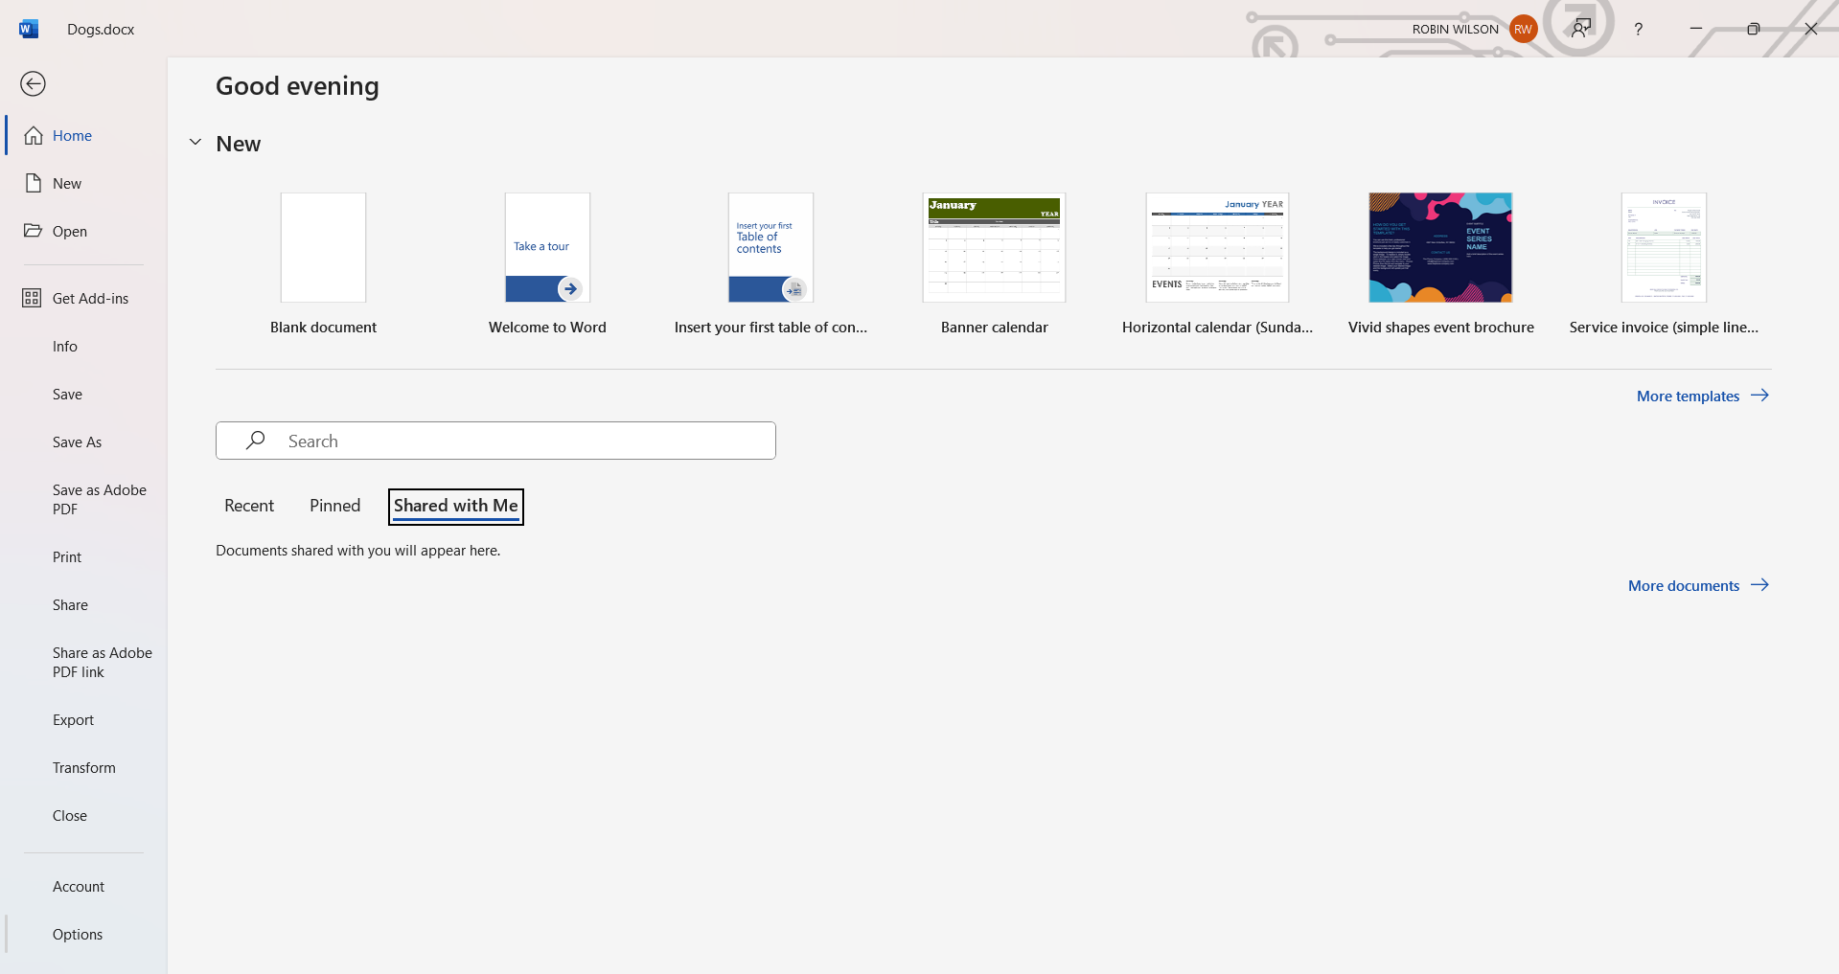Click Save as Adobe PDF
The image size is (1839, 974).
(99, 499)
